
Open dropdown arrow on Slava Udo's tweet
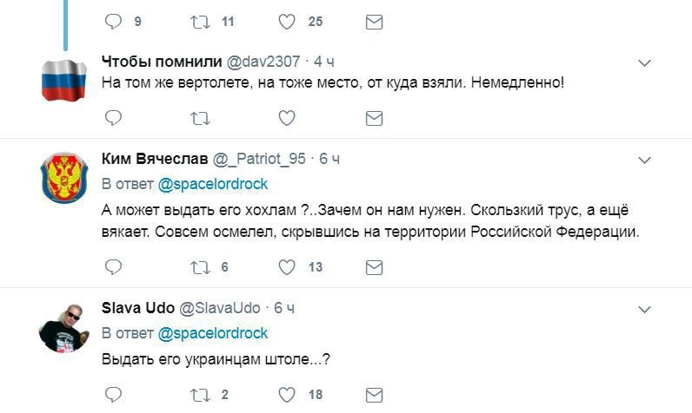(x=645, y=309)
